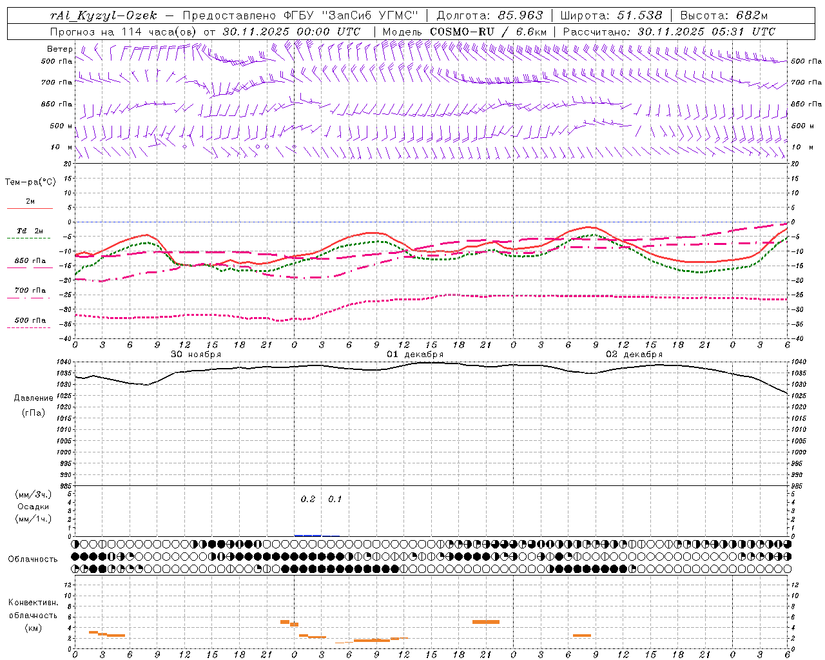Click the Ветер wind panel label
Screen dimensions: 825x660
(60, 49)
